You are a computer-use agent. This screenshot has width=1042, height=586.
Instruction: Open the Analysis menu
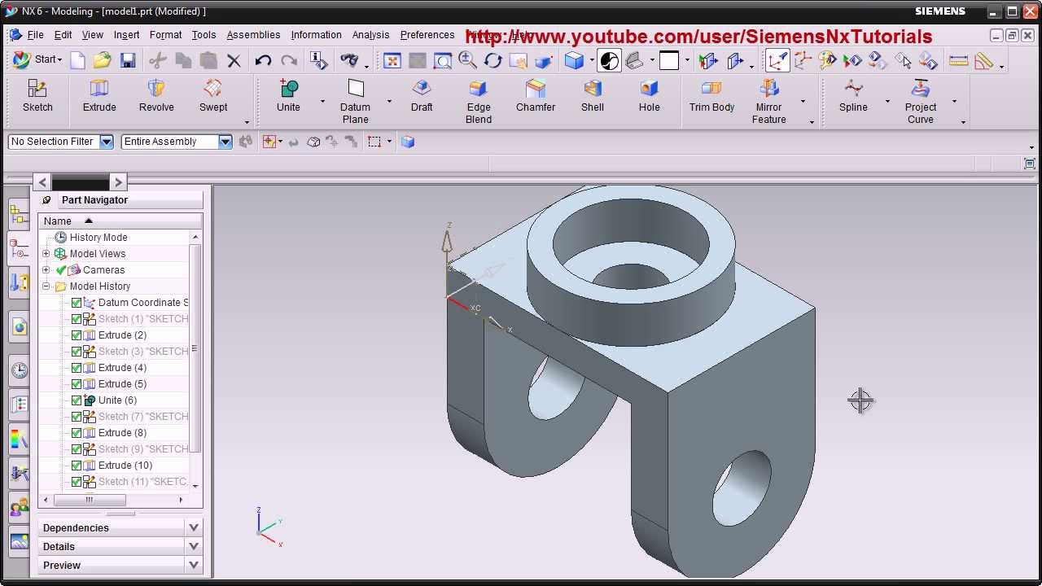pyautogui.click(x=371, y=35)
